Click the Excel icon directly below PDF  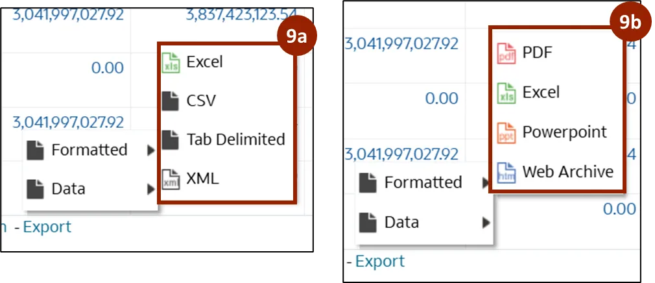tap(506, 93)
